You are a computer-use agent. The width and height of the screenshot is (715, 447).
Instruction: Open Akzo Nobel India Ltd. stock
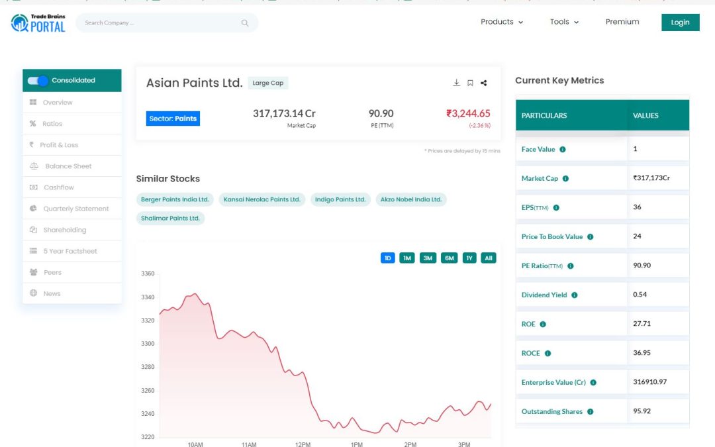point(411,199)
